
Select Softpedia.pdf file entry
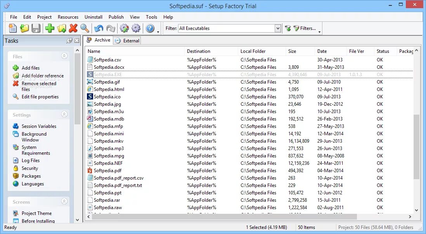tap(249, 171)
